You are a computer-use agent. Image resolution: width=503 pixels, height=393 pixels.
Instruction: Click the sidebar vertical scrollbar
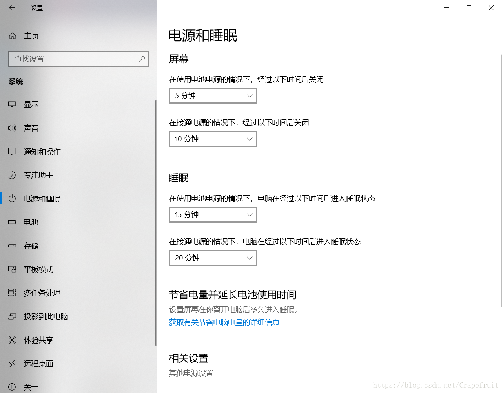156,223
